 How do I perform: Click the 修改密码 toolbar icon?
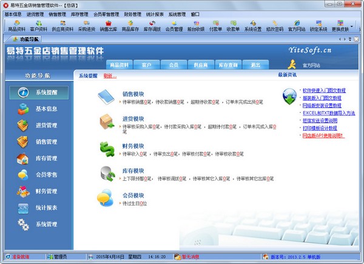pyautogui.click(x=275, y=25)
